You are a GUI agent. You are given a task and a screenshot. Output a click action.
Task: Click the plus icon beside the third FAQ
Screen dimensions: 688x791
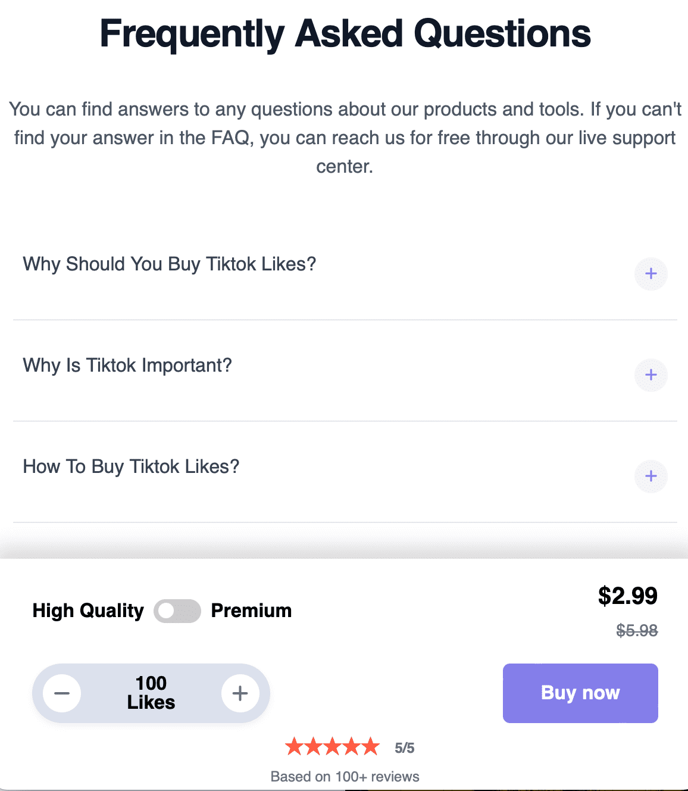coord(651,477)
